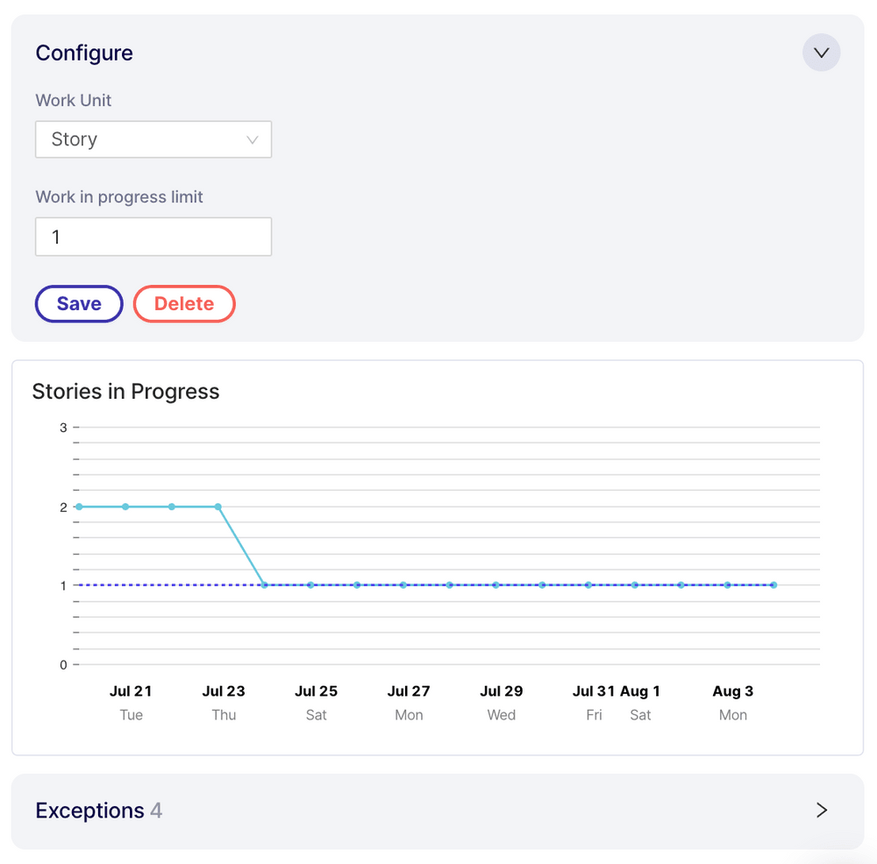
Task: Select the rightmost data point on chart
Action: pos(774,584)
